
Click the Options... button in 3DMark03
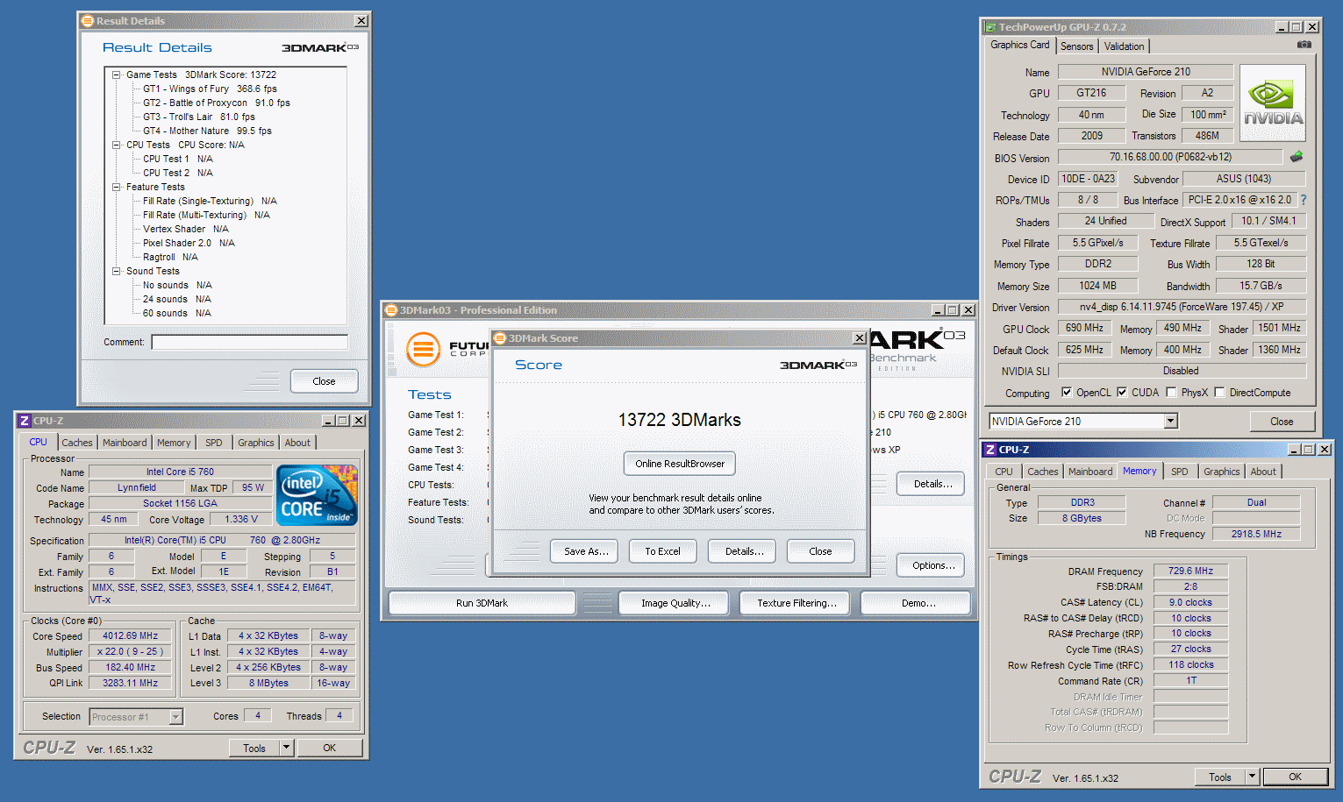(x=932, y=565)
